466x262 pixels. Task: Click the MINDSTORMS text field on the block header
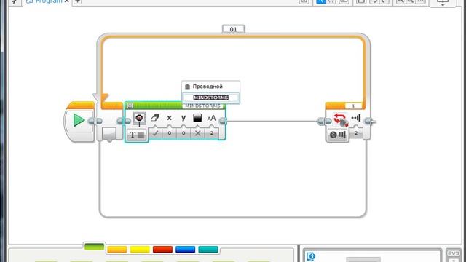(x=203, y=106)
